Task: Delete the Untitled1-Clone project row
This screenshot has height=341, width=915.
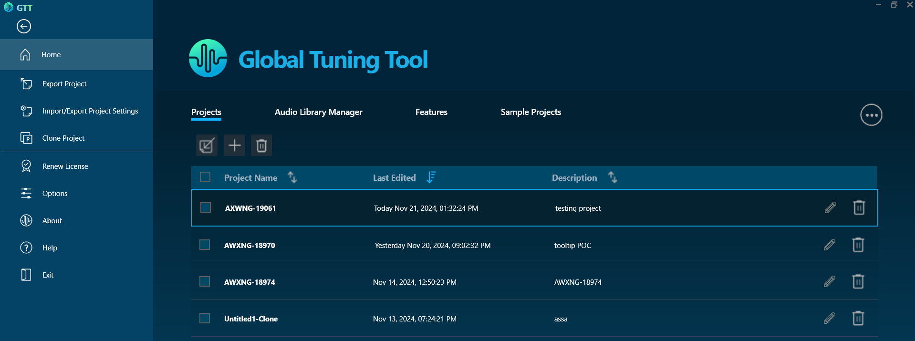Action: click(858, 318)
